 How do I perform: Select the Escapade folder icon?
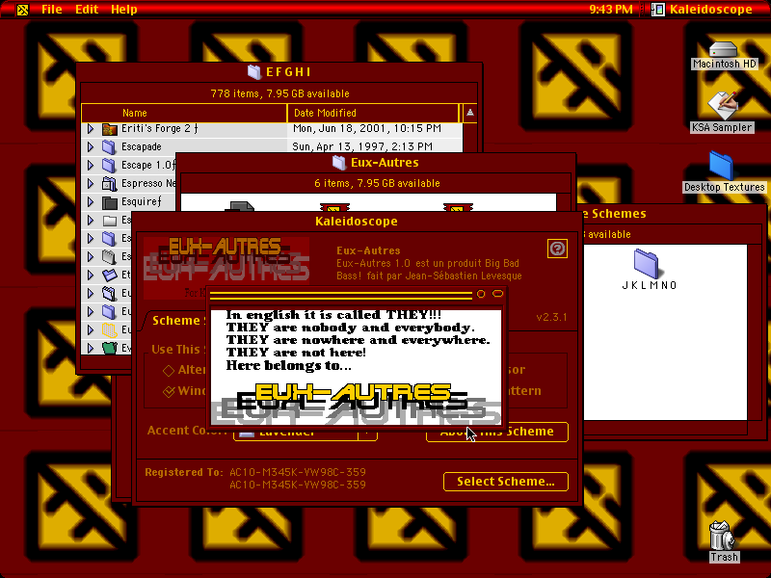click(109, 147)
